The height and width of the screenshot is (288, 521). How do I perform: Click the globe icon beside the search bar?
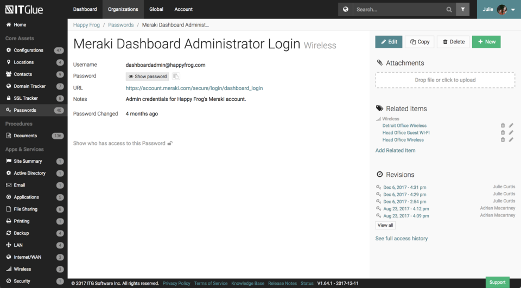345,9
